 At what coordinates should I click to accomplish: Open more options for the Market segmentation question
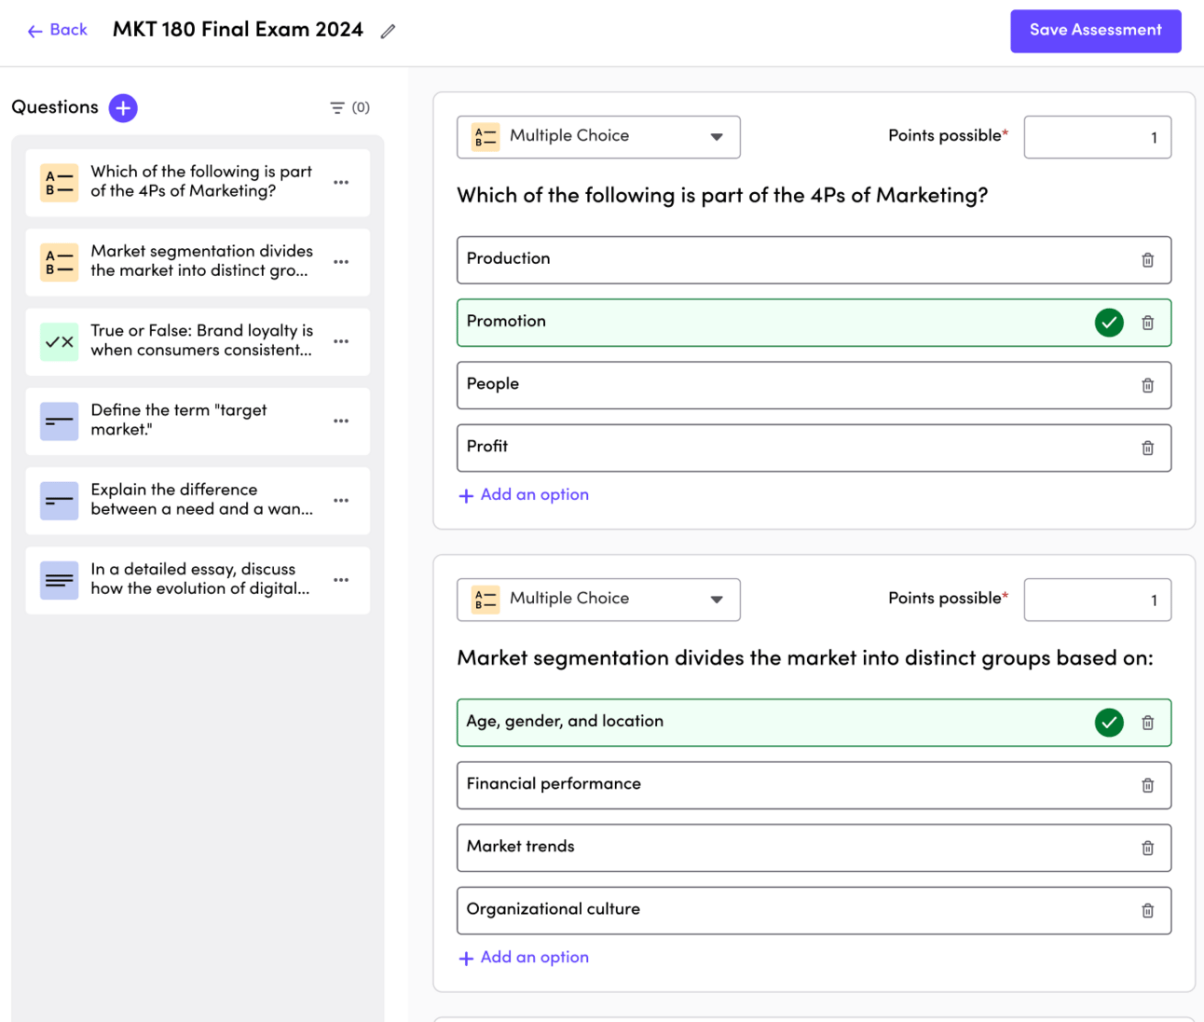tap(341, 262)
